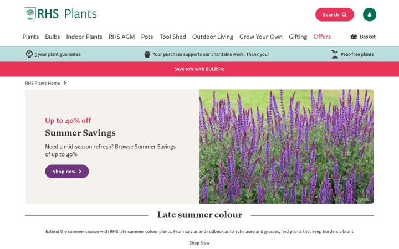The height and width of the screenshot is (249, 399).
Task: Click the Peat-free plants text
Action: 357,54
